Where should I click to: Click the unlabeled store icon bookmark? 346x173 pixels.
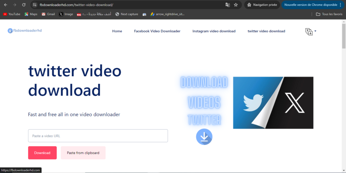tap(144, 14)
